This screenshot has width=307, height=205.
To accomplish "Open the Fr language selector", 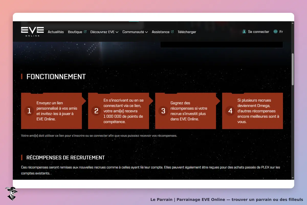I will [x=278, y=32].
